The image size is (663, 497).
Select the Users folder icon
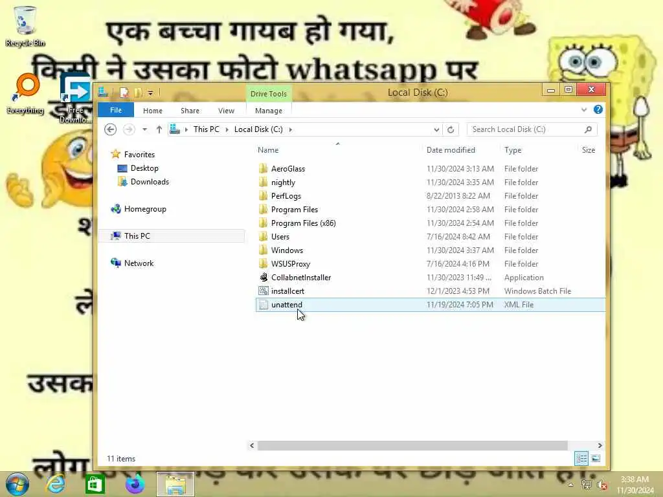[x=264, y=237]
